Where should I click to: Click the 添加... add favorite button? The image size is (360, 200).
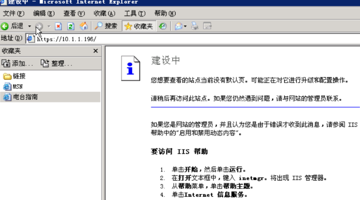pos(18,63)
